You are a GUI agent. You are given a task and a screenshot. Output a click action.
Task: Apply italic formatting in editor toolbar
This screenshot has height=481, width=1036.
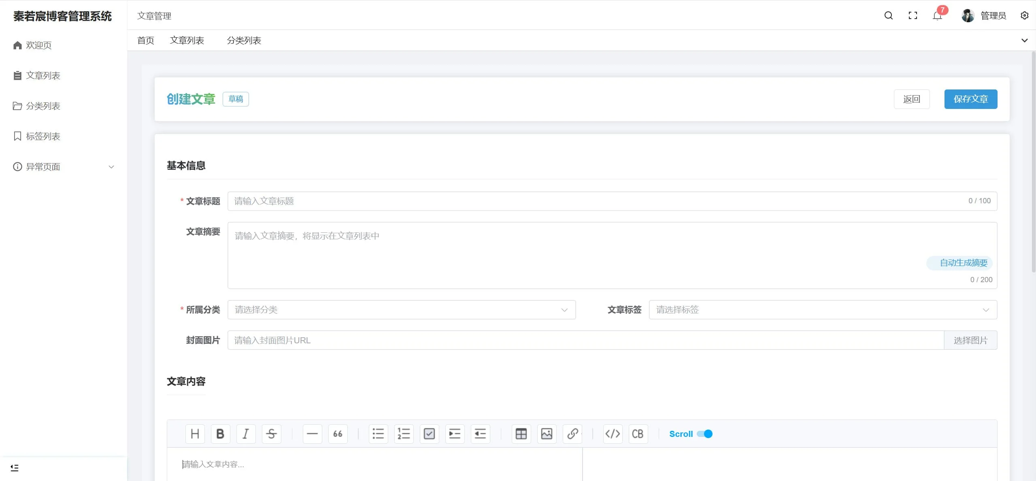click(x=245, y=434)
